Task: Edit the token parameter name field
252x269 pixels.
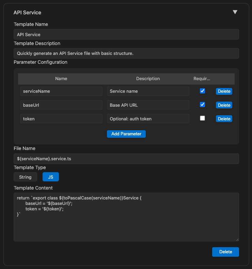Action: tap(61, 119)
